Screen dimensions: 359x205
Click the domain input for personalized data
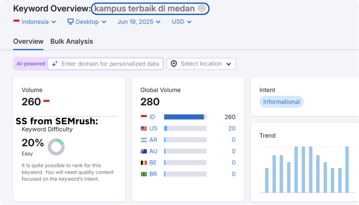pyautogui.click(x=106, y=64)
